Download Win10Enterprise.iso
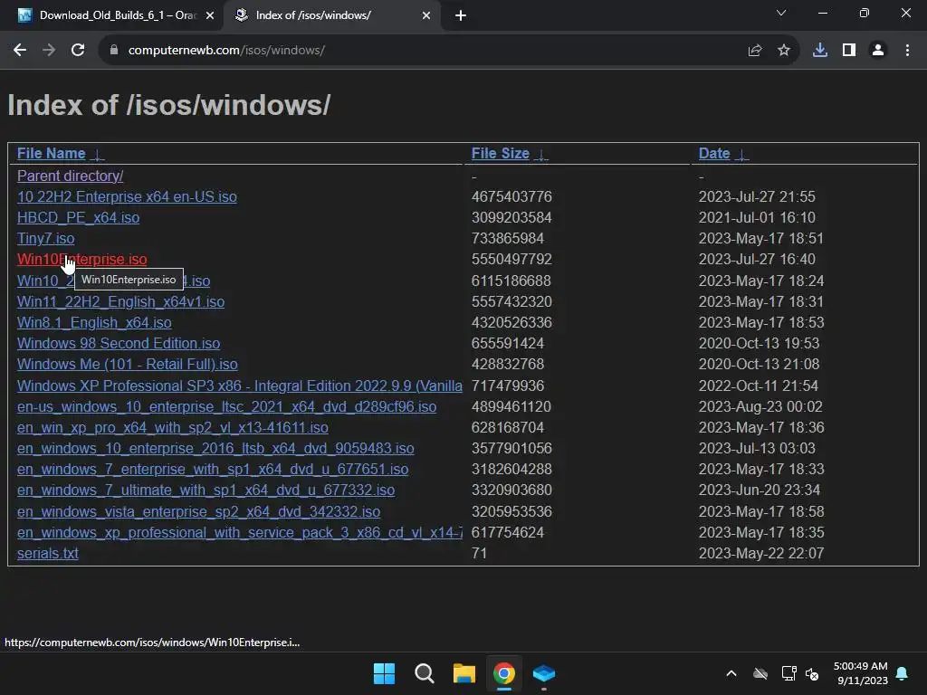This screenshot has width=927, height=695. (x=82, y=260)
